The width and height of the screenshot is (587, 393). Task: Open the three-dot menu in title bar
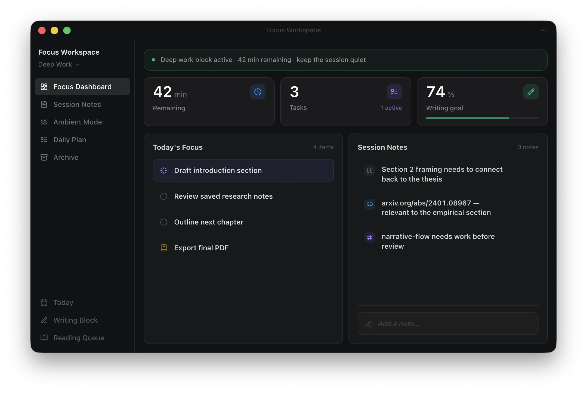pyautogui.click(x=543, y=30)
